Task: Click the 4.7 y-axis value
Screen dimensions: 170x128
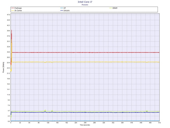Action: (9, 111)
